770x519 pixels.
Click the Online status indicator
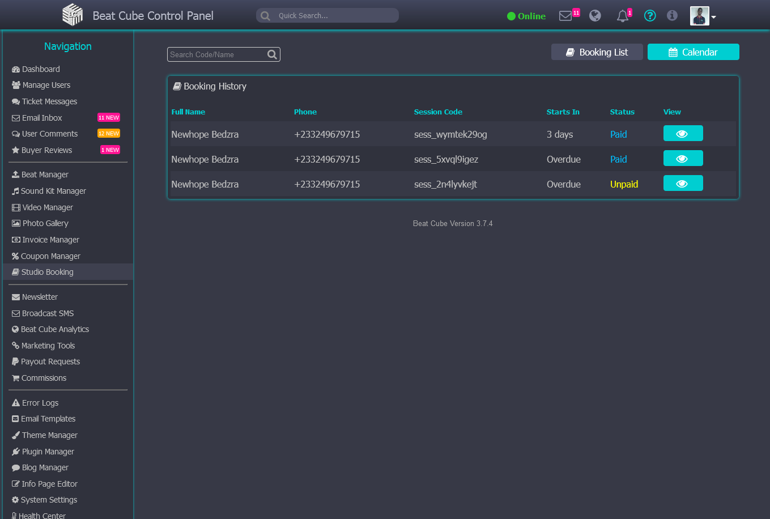click(526, 16)
